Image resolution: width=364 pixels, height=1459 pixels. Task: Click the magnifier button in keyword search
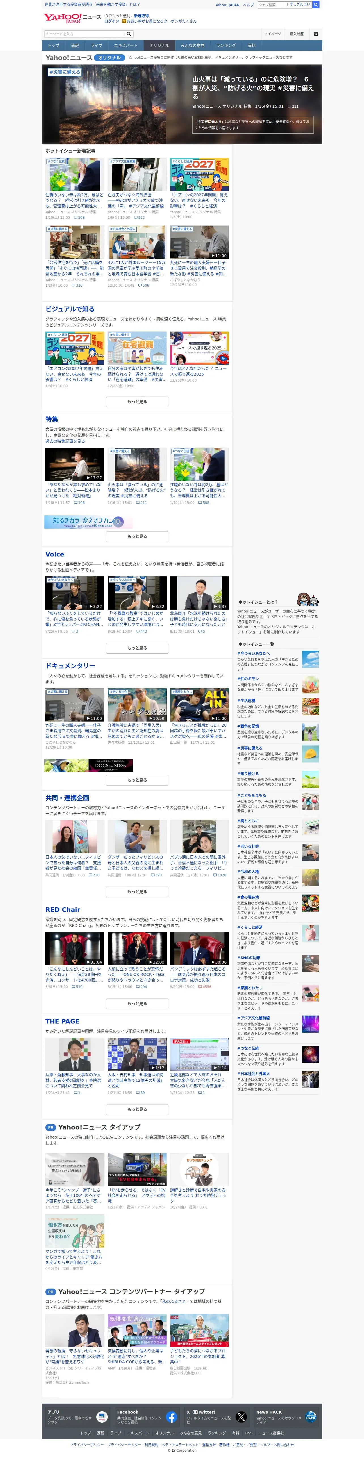(129, 34)
